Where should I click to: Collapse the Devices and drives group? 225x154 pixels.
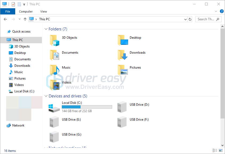pyautogui.click(x=46, y=96)
